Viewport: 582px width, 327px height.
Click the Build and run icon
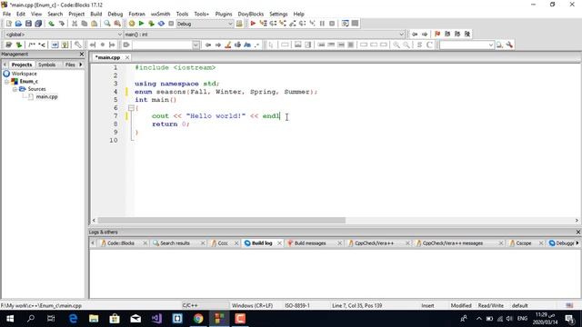click(151, 24)
